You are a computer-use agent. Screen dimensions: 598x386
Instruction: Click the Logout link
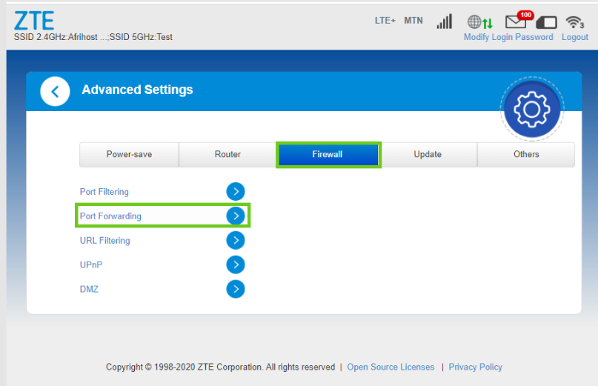(x=575, y=37)
